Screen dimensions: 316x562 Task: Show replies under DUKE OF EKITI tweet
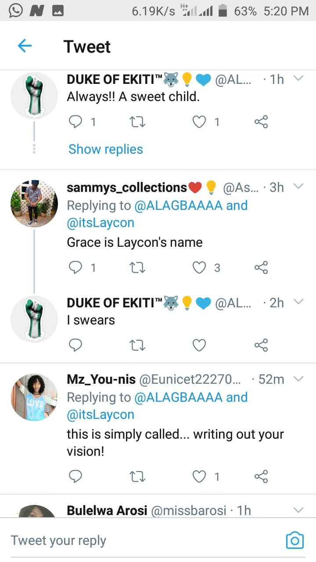(x=106, y=149)
